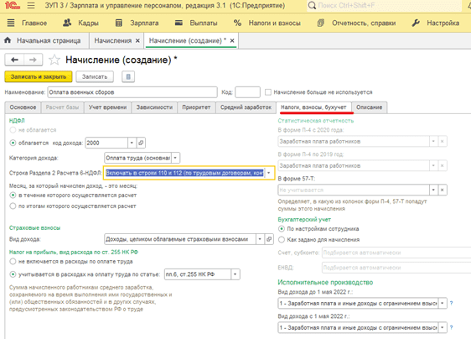This screenshot has width=471, height=339.
Task: Switch to the Зависимости tab
Action: [154, 107]
